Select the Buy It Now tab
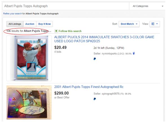The width and height of the screenshot is (166, 122). point(45,24)
